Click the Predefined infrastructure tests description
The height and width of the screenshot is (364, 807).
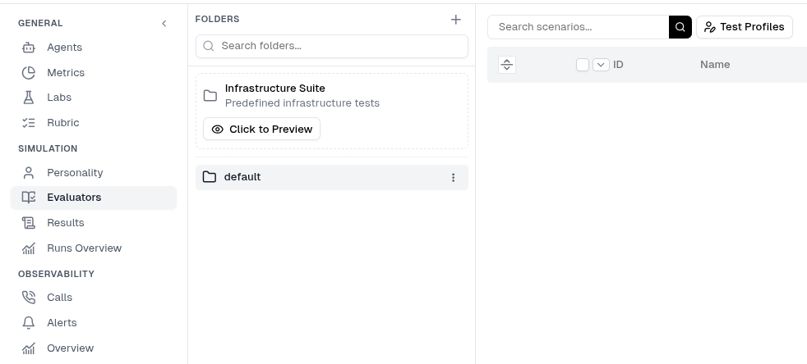[x=302, y=103]
